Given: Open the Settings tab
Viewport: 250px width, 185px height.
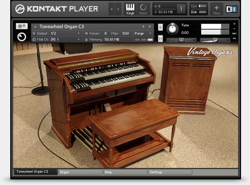Looking at the screenshot, I should (x=170, y=172).
